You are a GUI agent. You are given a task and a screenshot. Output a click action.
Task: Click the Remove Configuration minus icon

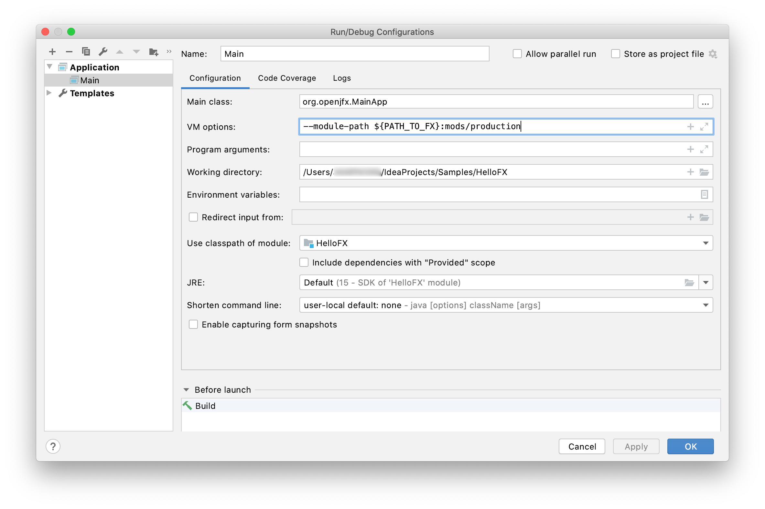pyautogui.click(x=69, y=52)
